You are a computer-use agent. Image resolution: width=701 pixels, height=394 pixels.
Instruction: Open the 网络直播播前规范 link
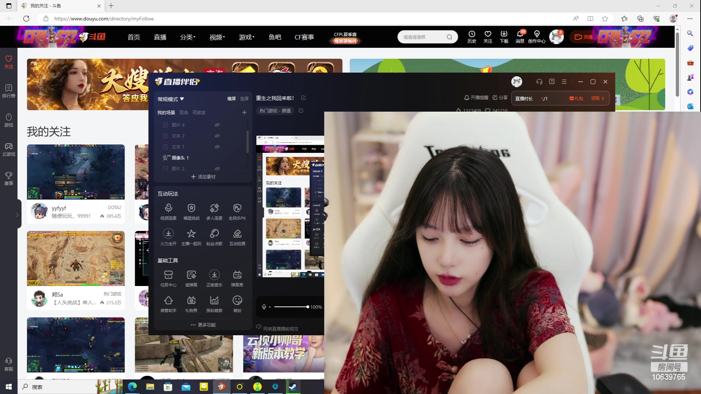click(281, 329)
